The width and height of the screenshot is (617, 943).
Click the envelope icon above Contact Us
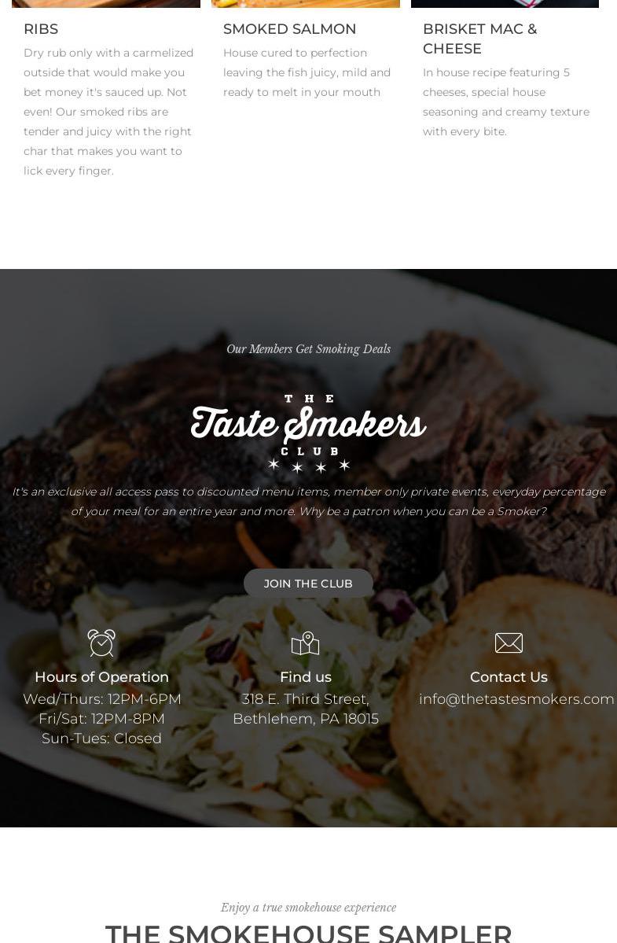click(509, 643)
